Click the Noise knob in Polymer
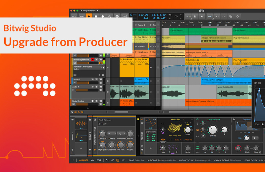The image size is (265, 172). 187,148
